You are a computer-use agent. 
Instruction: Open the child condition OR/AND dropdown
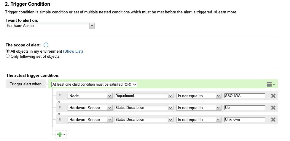pos(94,84)
